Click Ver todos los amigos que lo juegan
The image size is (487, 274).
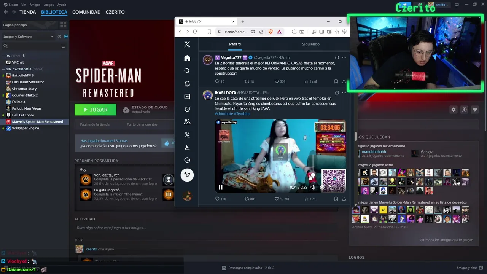click(x=446, y=240)
